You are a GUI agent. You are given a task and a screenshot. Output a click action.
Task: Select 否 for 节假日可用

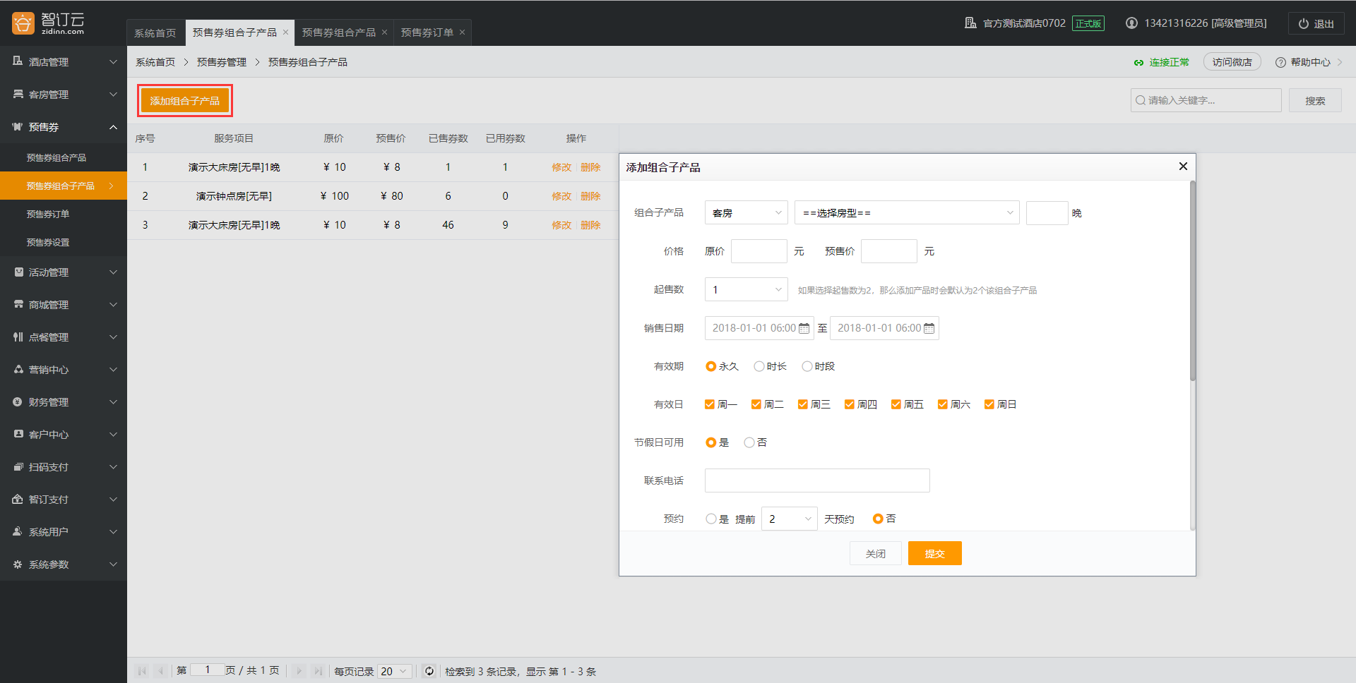pos(749,442)
